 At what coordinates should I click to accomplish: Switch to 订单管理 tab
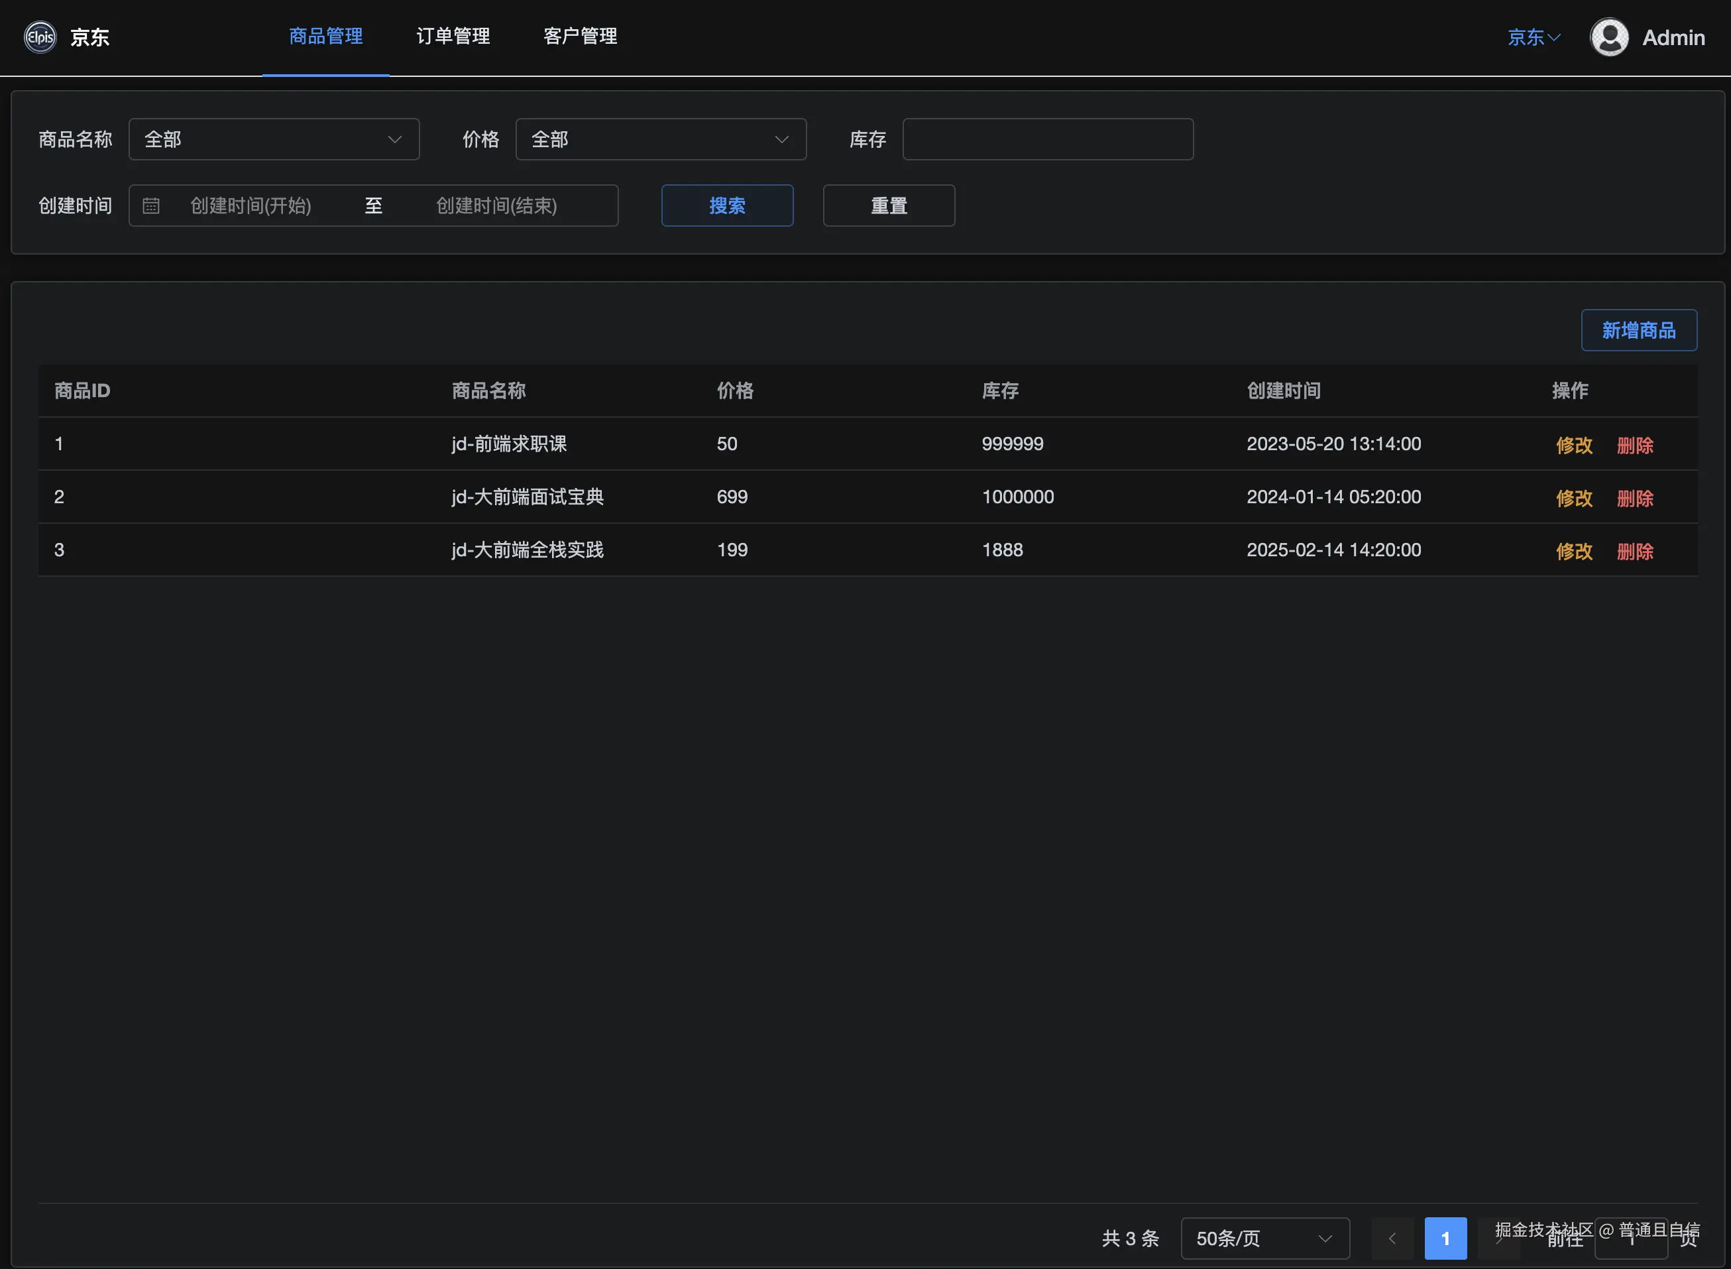[453, 36]
